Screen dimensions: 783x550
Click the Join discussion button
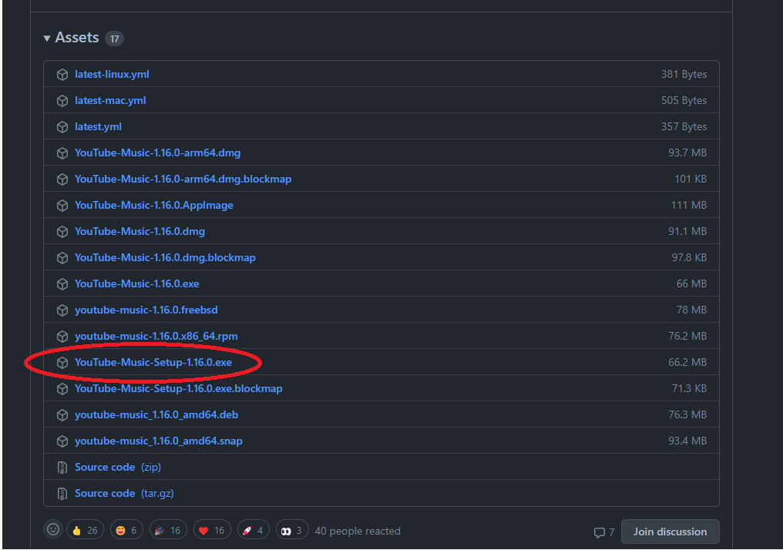pos(670,532)
